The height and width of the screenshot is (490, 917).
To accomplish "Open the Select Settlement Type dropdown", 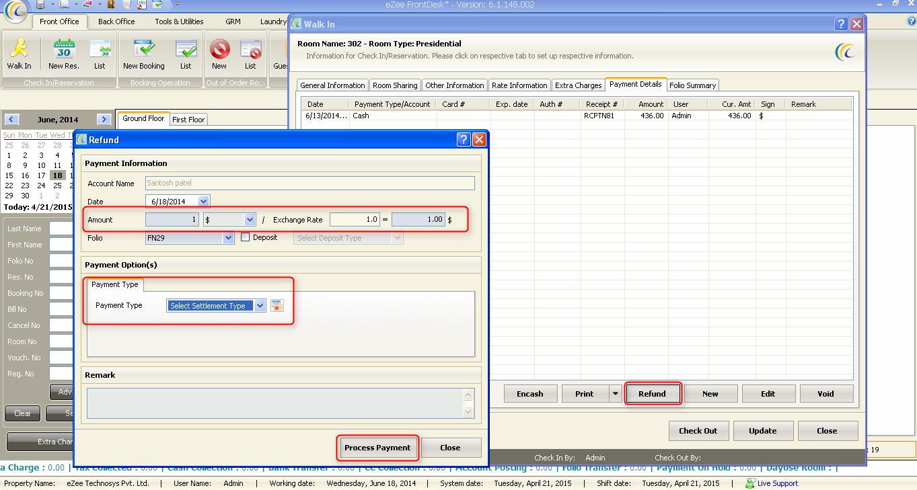I will click(260, 306).
